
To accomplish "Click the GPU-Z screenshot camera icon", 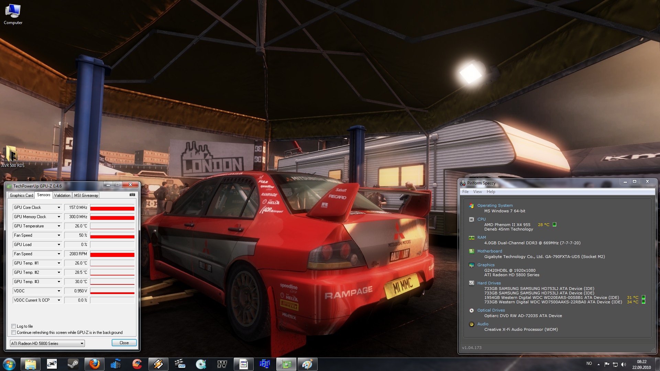I will click(132, 195).
